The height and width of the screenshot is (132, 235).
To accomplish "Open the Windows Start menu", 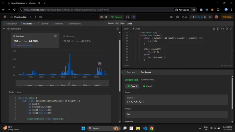I will pos(83,128).
